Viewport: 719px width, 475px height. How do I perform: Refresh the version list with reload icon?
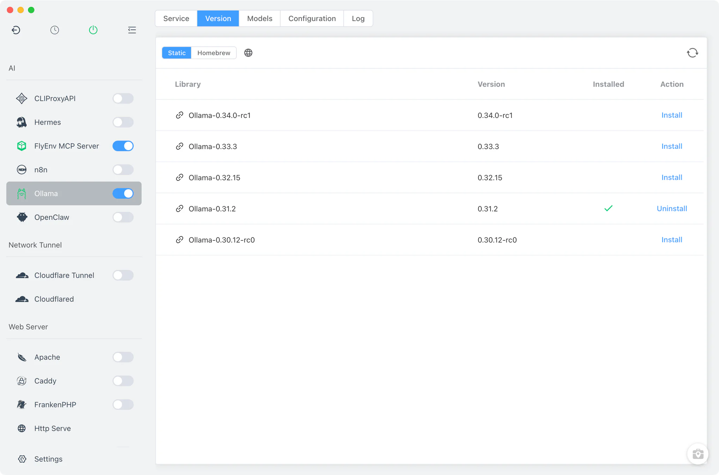click(x=692, y=53)
